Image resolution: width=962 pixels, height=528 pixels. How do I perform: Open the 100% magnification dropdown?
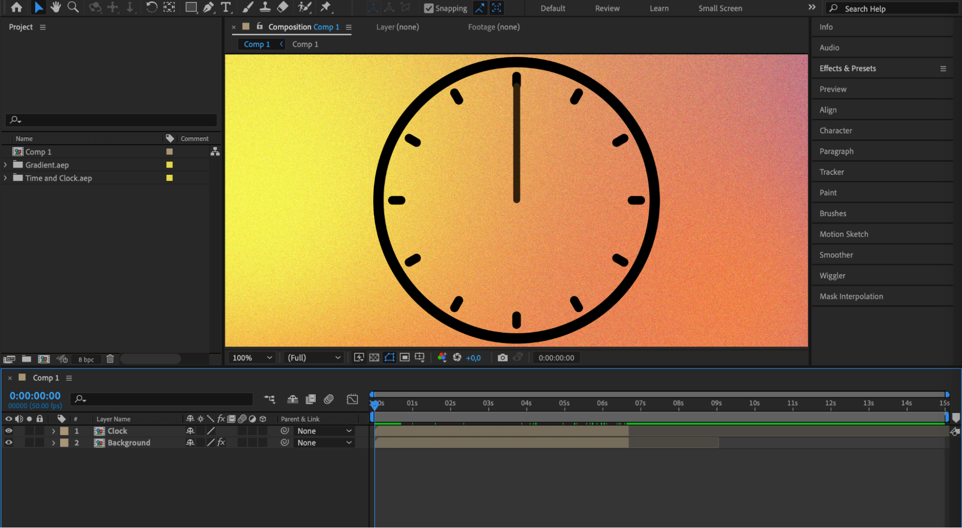(252, 358)
